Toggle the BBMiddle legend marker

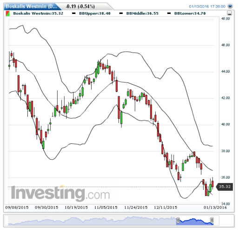(121, 14)
